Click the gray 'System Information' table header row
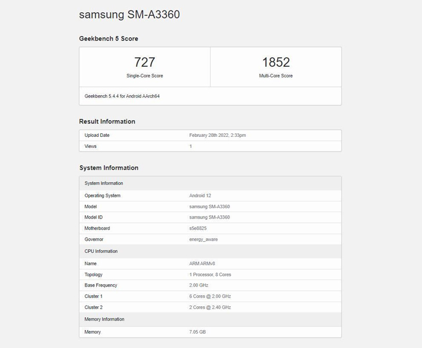 [x=210, y=183]
